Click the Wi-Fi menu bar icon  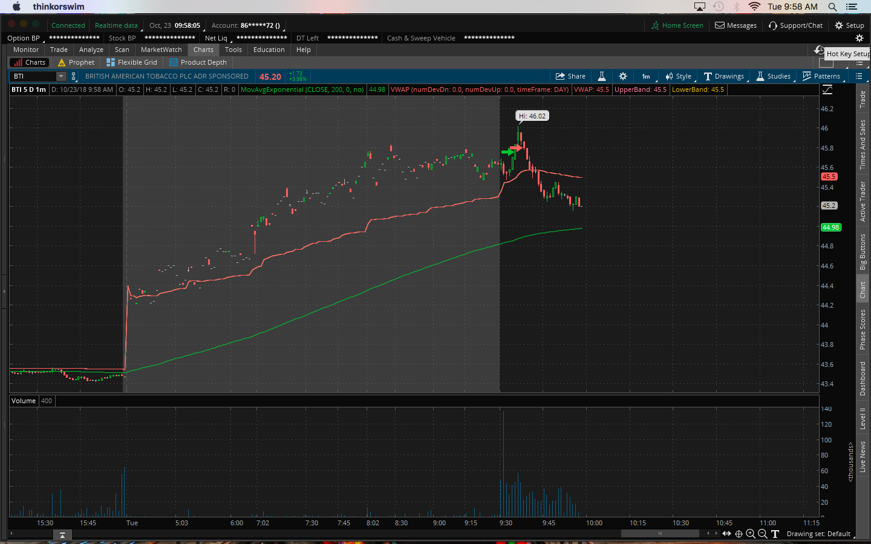754,7
